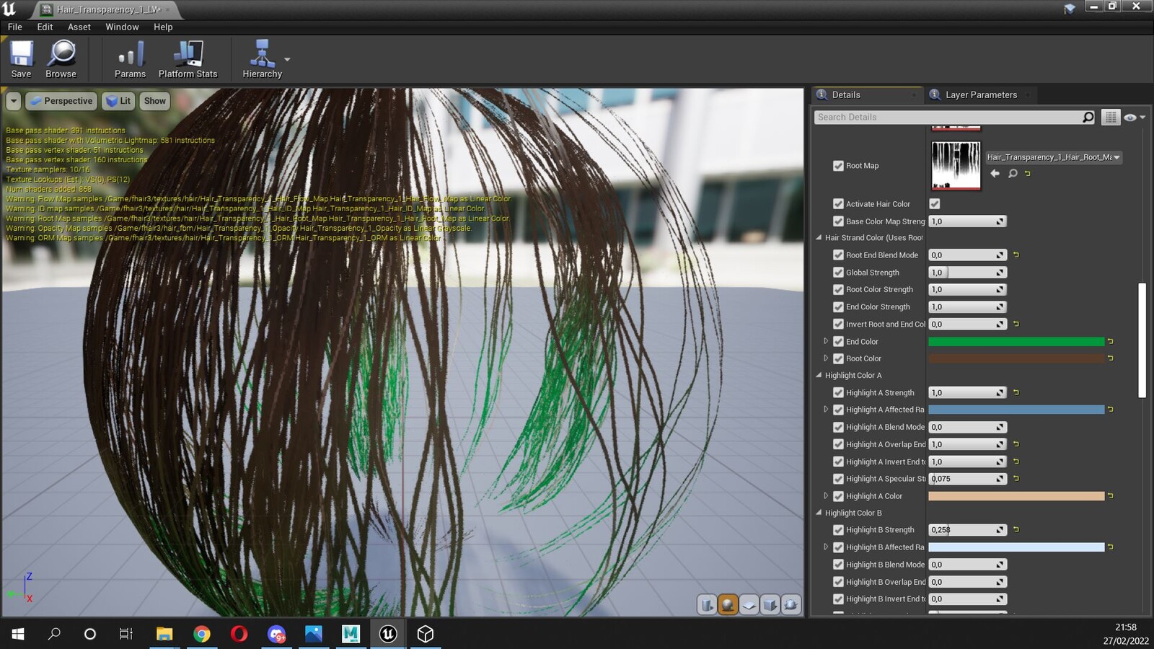Click the brown Root Color swatch

click(1016, 358)
